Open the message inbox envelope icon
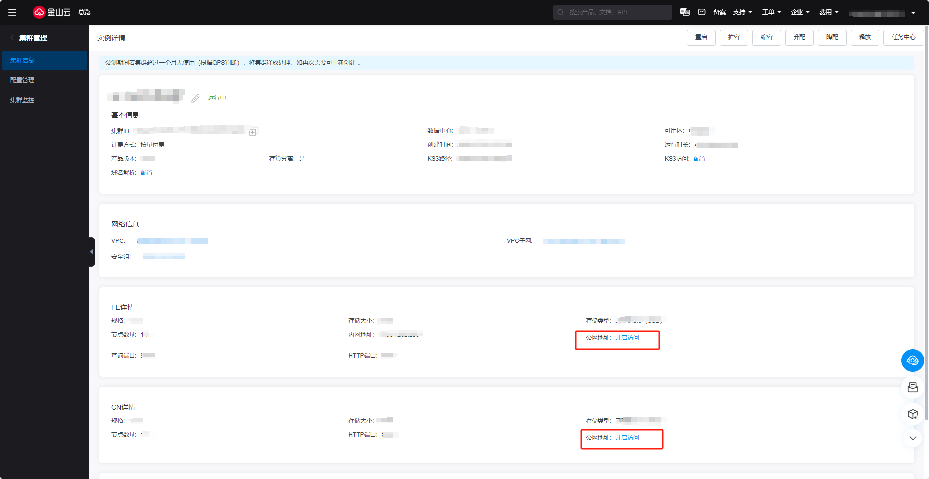The image size is (929, 479). [x=702, y=12]
